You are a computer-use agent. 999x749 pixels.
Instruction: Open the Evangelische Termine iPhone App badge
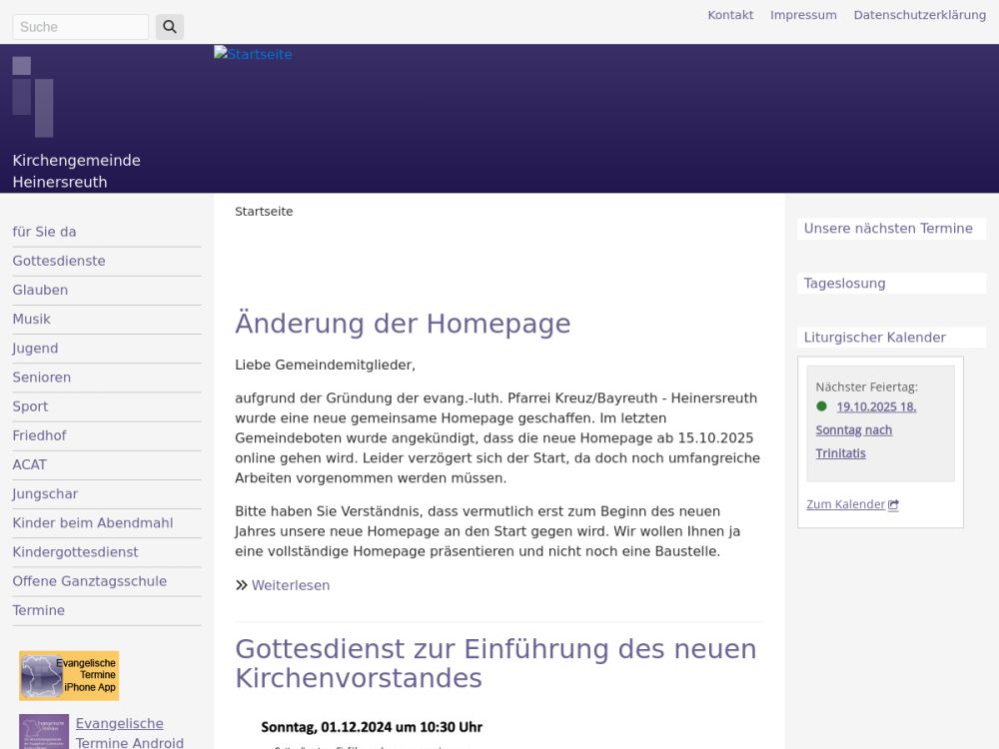coord(69,676)
